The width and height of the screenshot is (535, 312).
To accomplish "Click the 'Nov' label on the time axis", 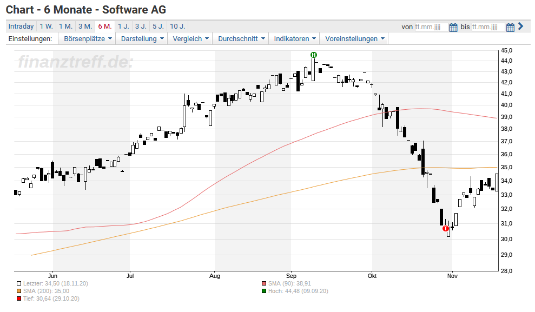I will click(x=452, y=276).
